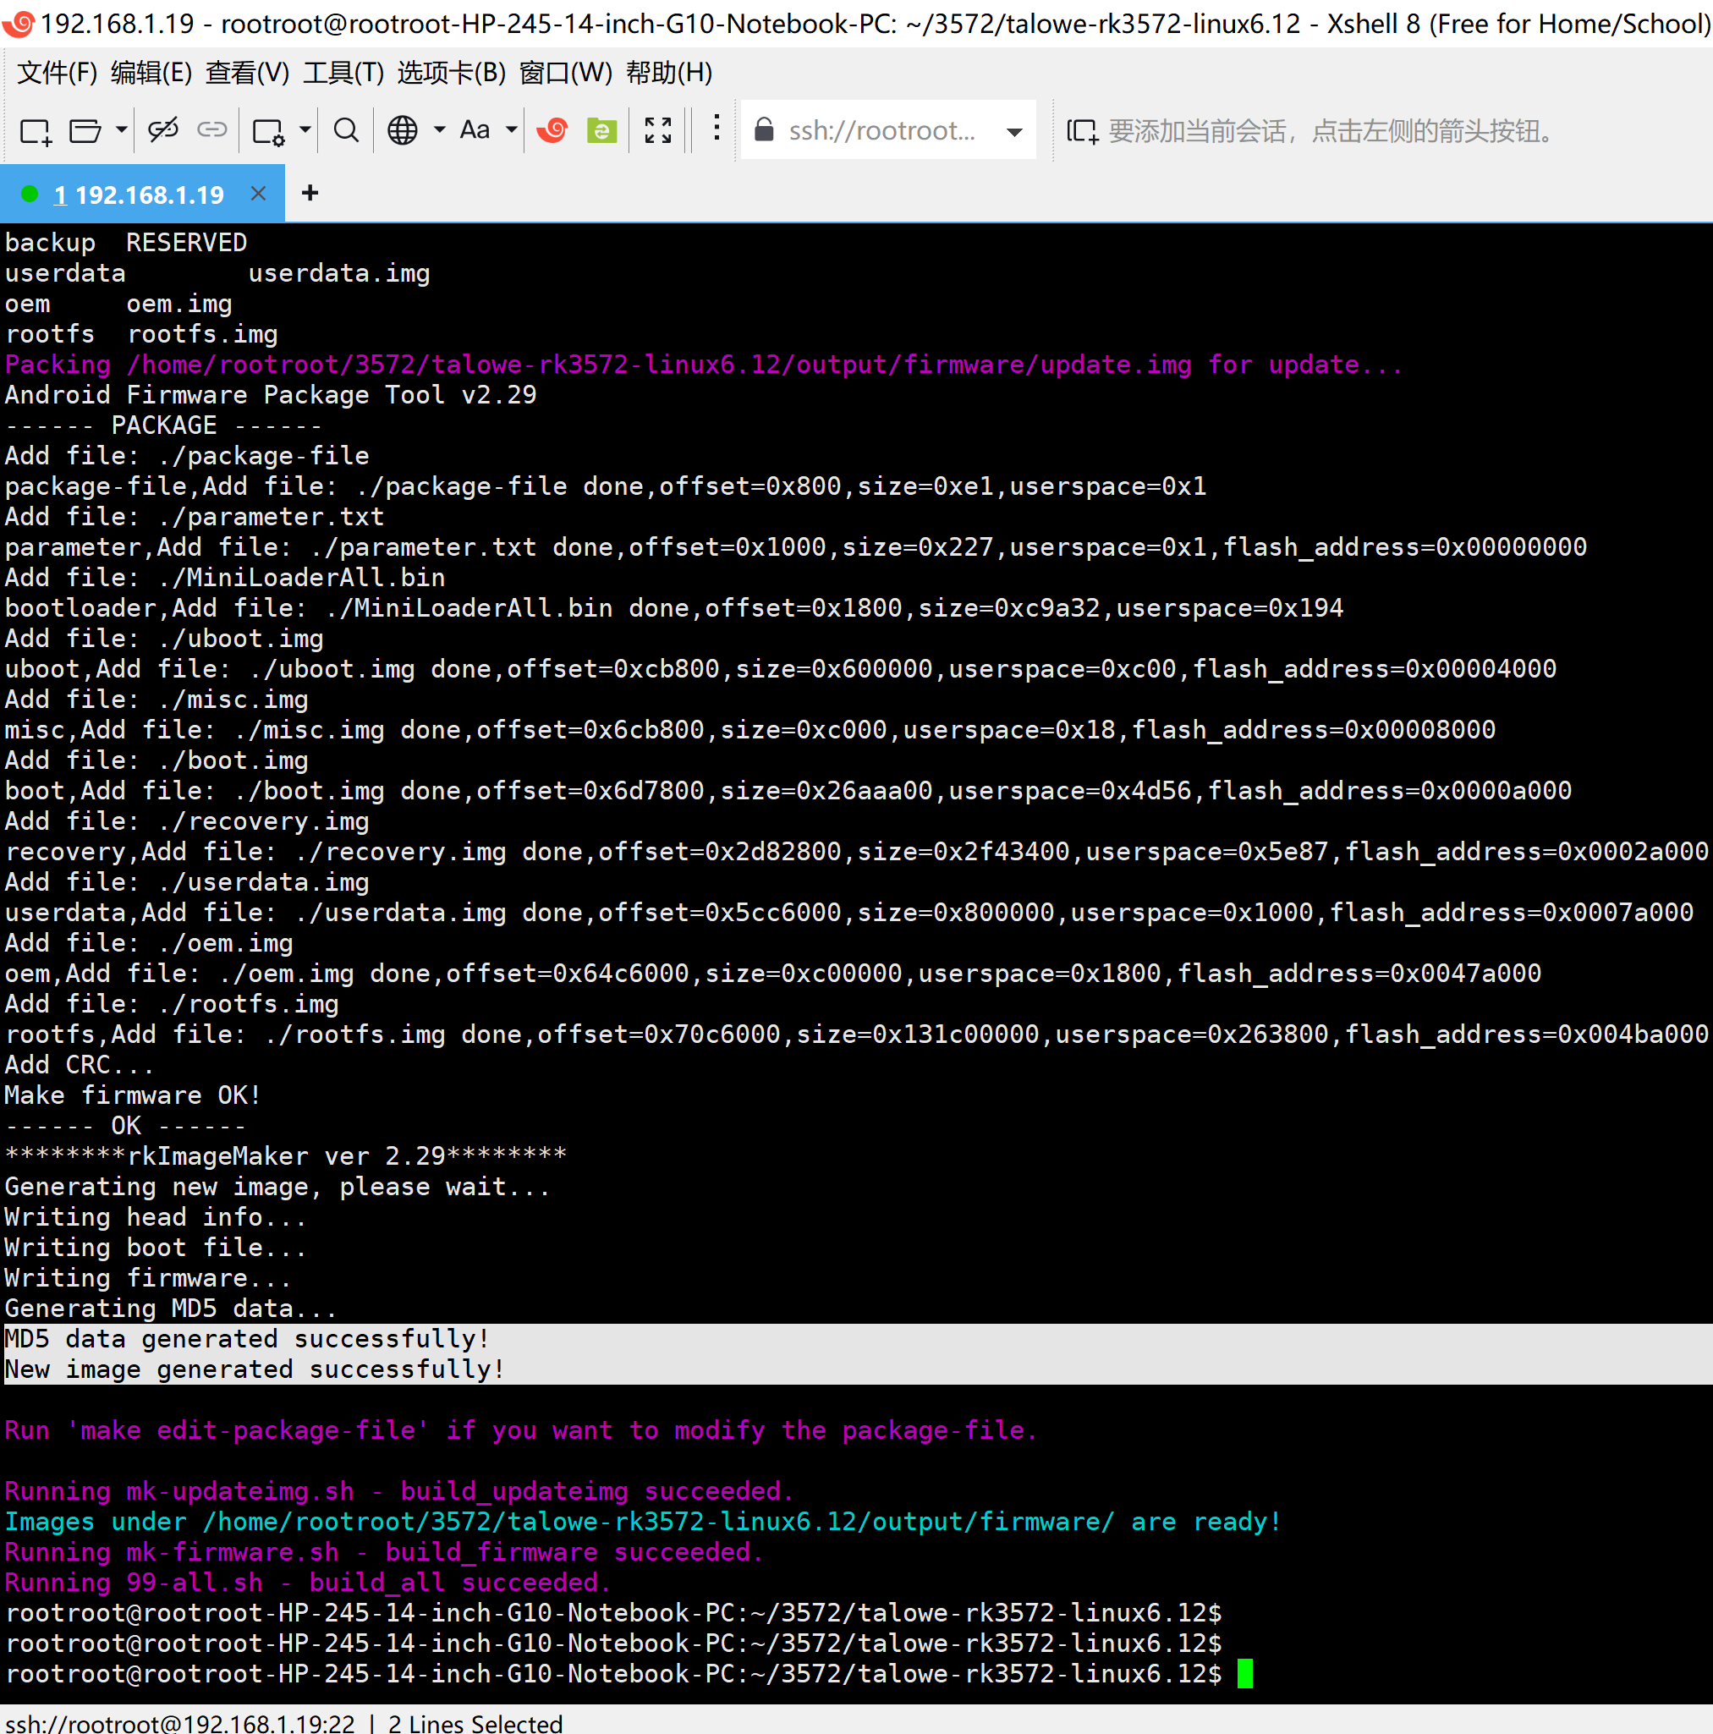Click 'ssh://rootroot@192.168.1.19:22' in status bar
Image resolution: width=1713 pixels, height=1734 pixels.
180,1722
